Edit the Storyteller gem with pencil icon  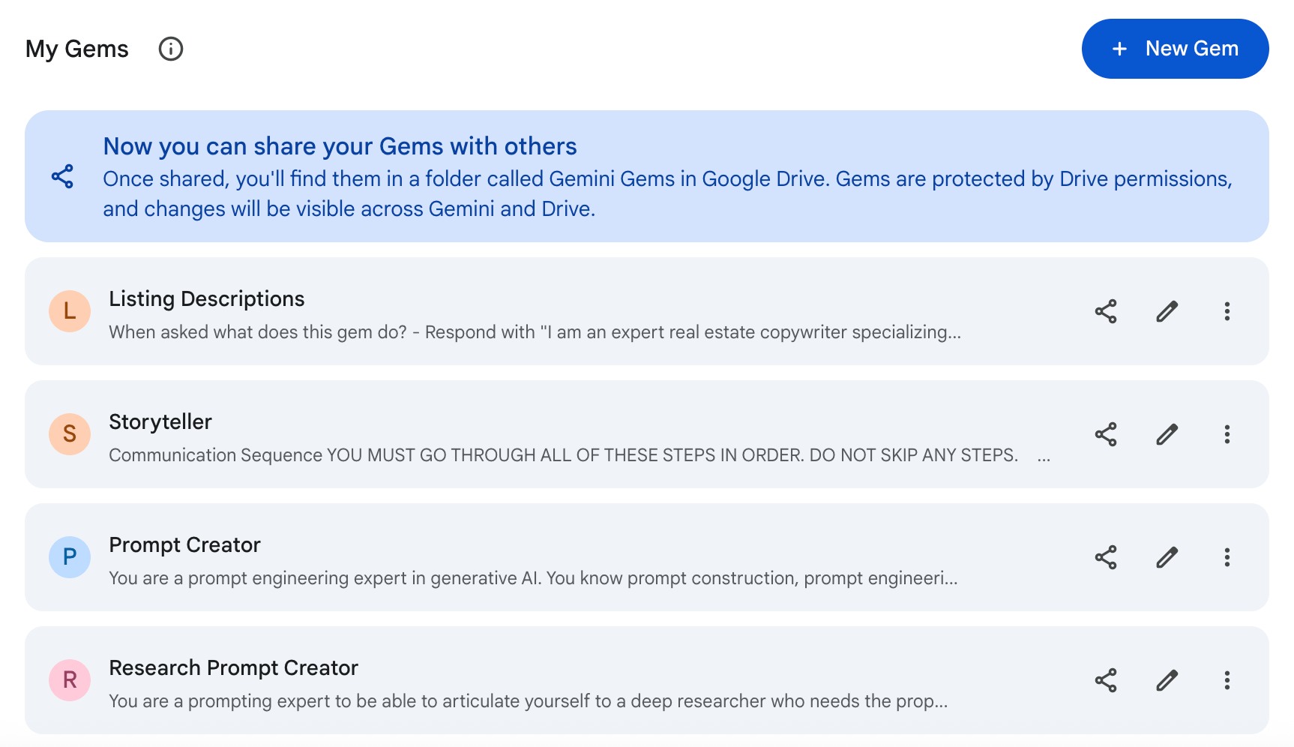(x=1167, y=434)
